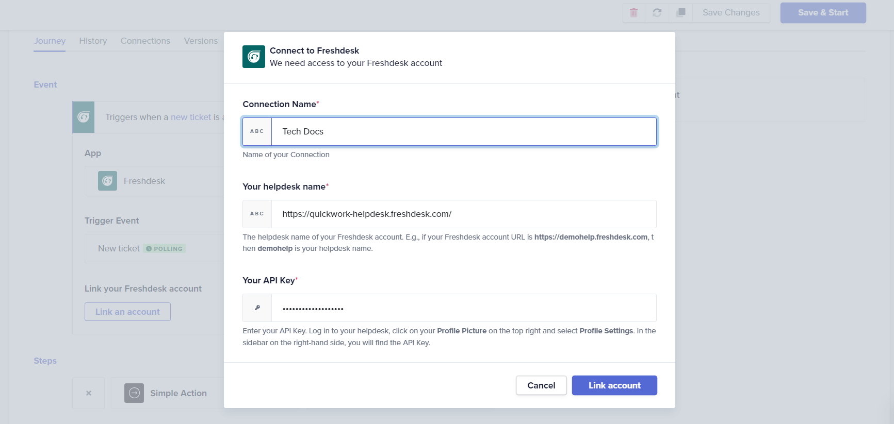Click the Profile Picture text in API hint

click(x=462, y=331)
